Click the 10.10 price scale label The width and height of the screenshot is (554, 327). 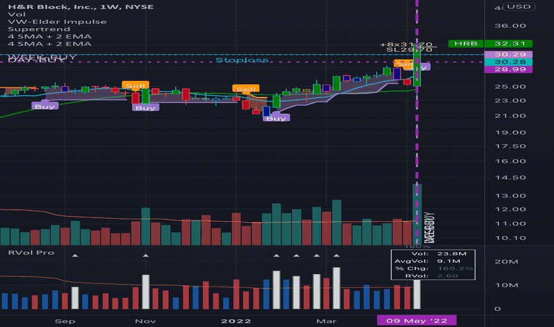pyautogui.click(x=510, y=238)
